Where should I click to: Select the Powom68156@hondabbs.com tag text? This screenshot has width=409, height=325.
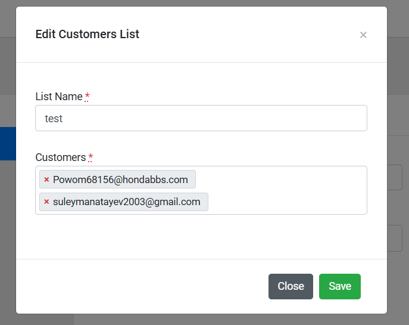click(120, 179)
